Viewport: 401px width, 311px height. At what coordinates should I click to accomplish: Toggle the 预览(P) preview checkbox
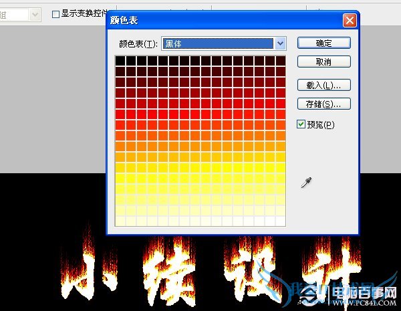coord(301,124)
